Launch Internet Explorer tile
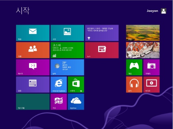173x129 pixels. (x=59, y=84)
